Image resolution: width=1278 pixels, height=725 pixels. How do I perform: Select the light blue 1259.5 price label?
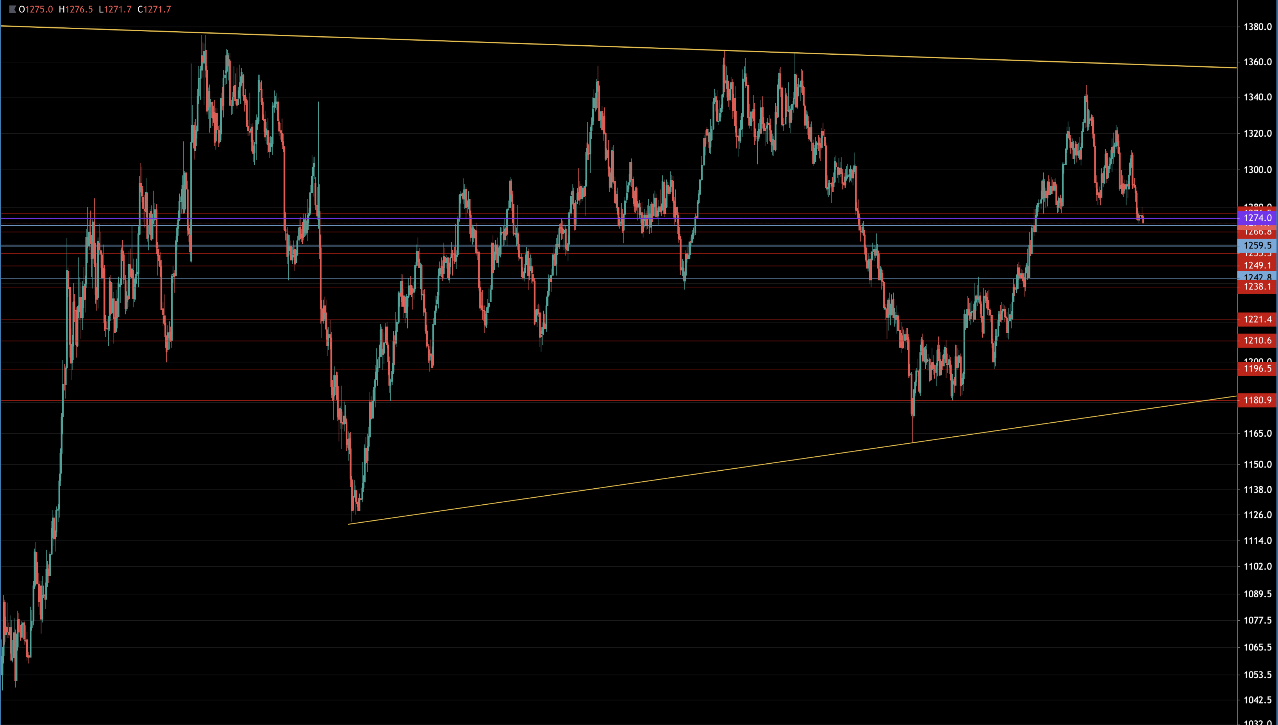click(x=1257, y=245)
